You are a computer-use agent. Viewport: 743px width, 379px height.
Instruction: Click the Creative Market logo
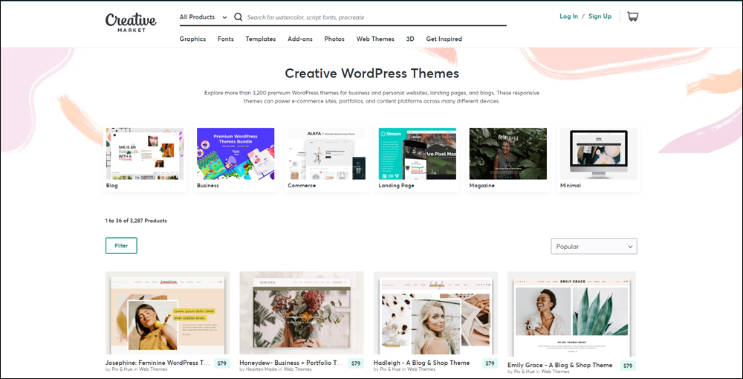point(131,22)
